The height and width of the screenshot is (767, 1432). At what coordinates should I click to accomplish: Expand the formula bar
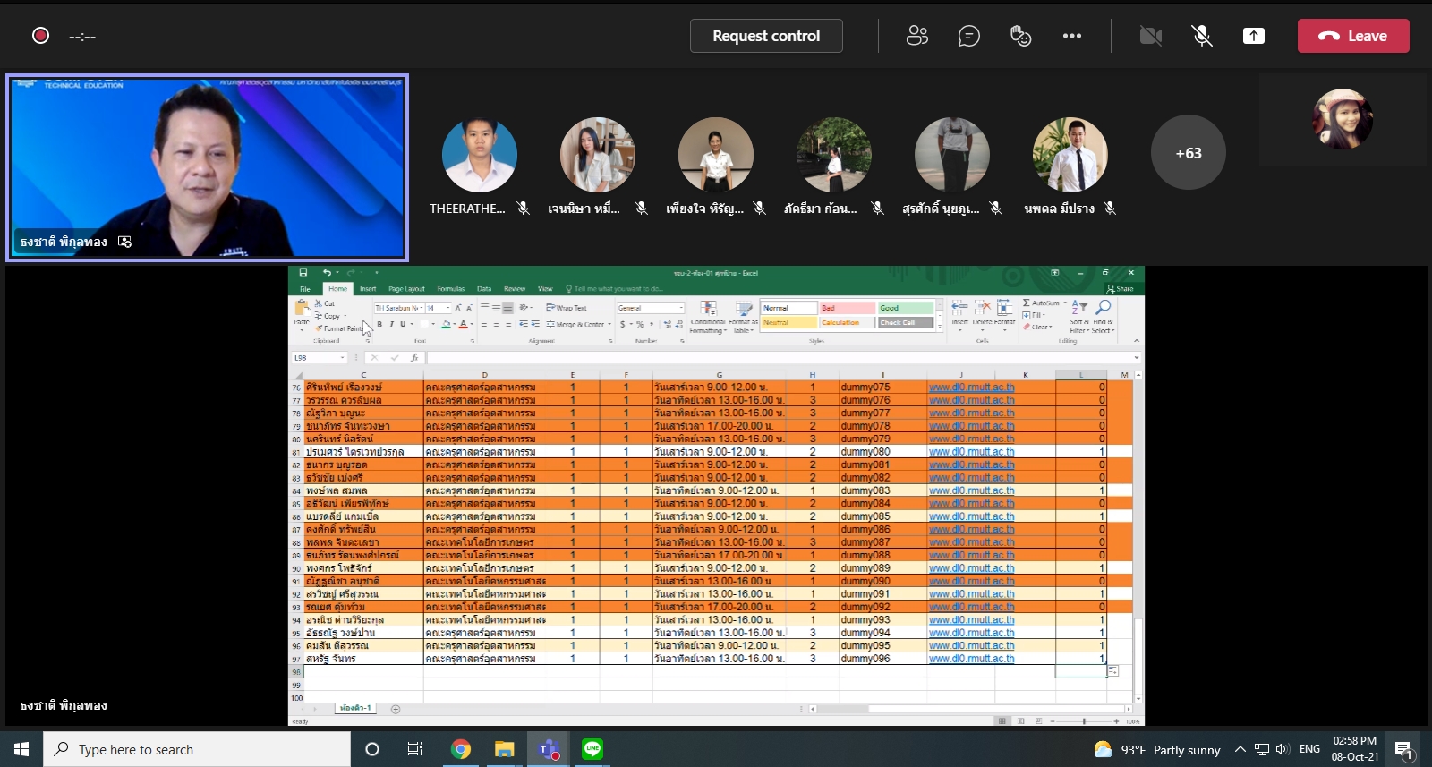click(1137, 358)
